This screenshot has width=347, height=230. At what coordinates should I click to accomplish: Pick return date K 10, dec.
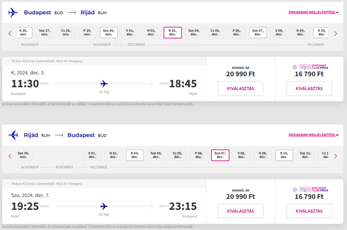(x=284, y=155)
